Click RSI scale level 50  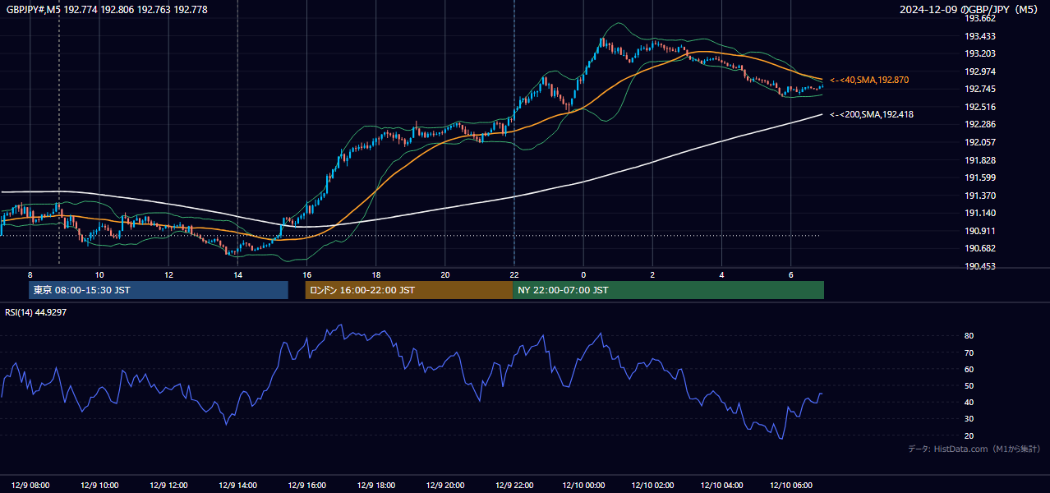969,385
